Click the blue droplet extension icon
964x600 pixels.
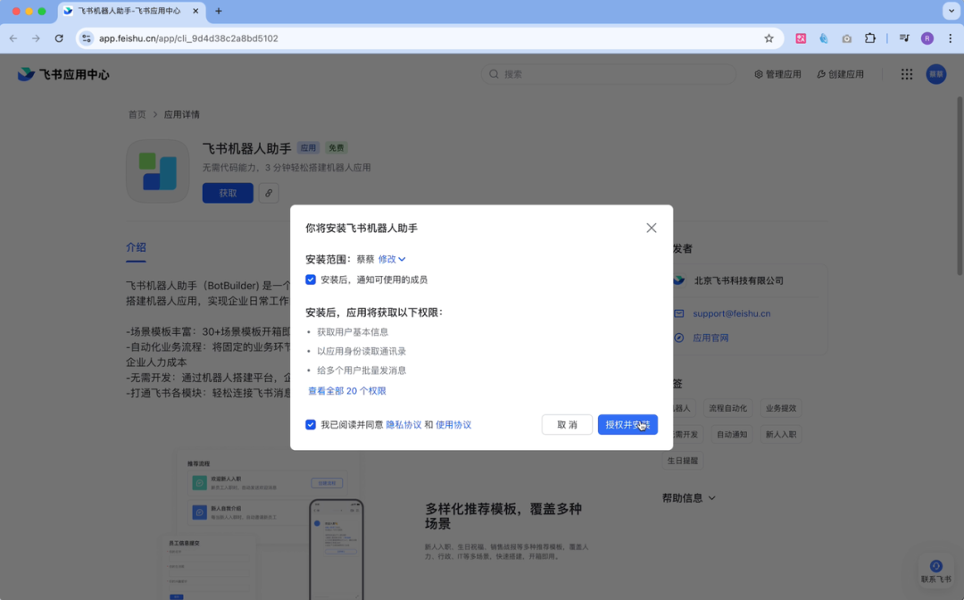coord(824,38)
